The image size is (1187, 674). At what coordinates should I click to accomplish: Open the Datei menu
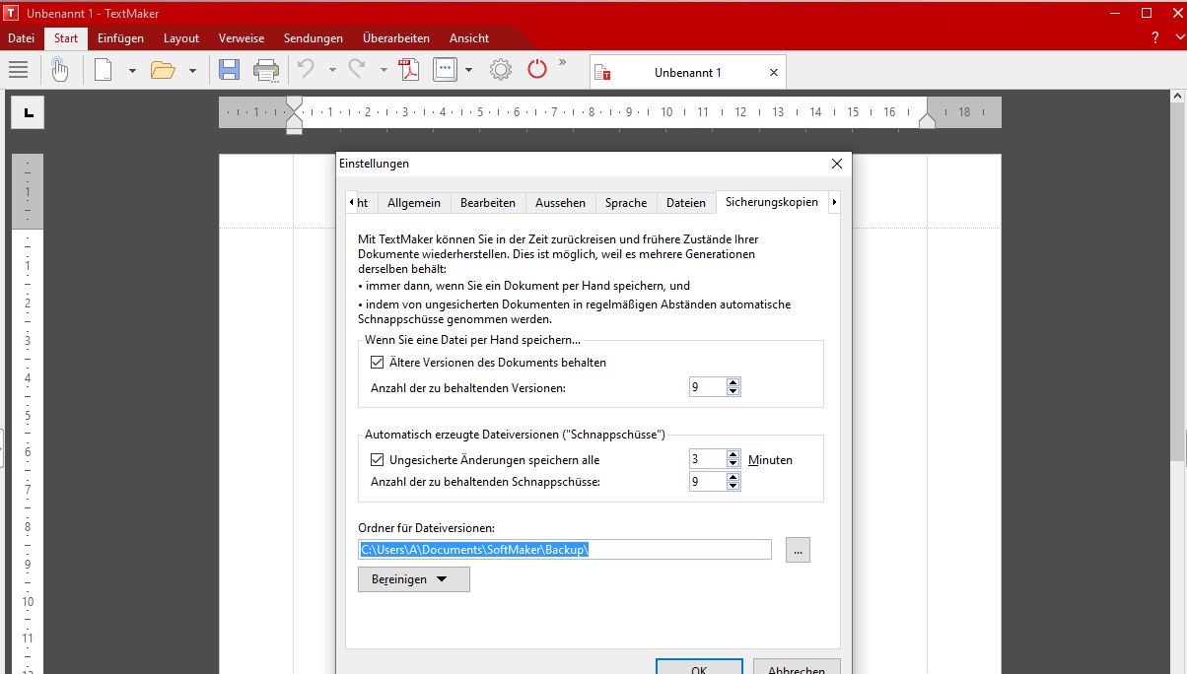tap(21, 38)
